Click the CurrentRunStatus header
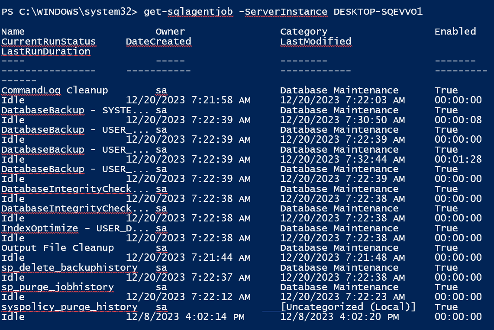The height and width of the screenshot is (330, 494). coord(48,42)
